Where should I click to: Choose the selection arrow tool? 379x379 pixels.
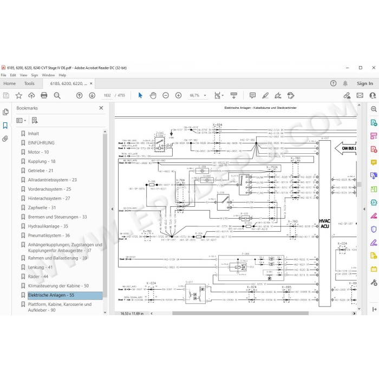click(140, 95)
